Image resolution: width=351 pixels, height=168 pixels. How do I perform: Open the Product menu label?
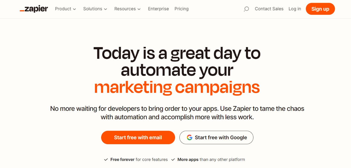pos(63,9)
